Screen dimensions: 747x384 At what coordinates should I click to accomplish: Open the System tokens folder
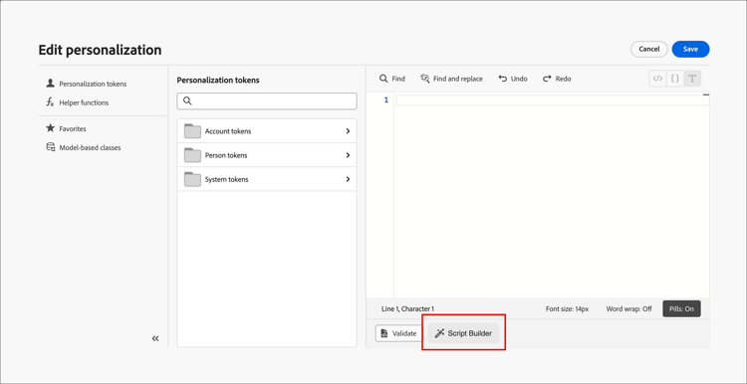(267, 179)
